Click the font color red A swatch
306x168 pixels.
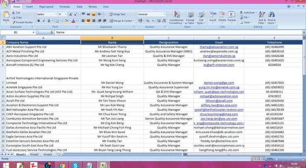tap(73, 21)
